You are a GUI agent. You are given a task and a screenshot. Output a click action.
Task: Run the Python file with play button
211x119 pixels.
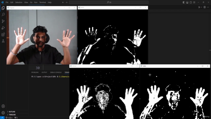pyautogui.click(x=199, y=7)
